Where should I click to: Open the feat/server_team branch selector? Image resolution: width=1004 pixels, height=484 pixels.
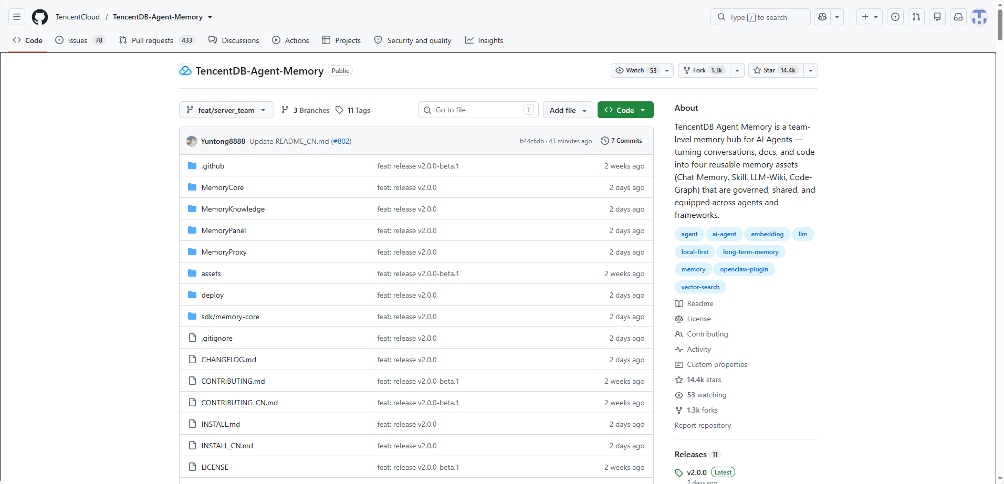tap(226, 110)
